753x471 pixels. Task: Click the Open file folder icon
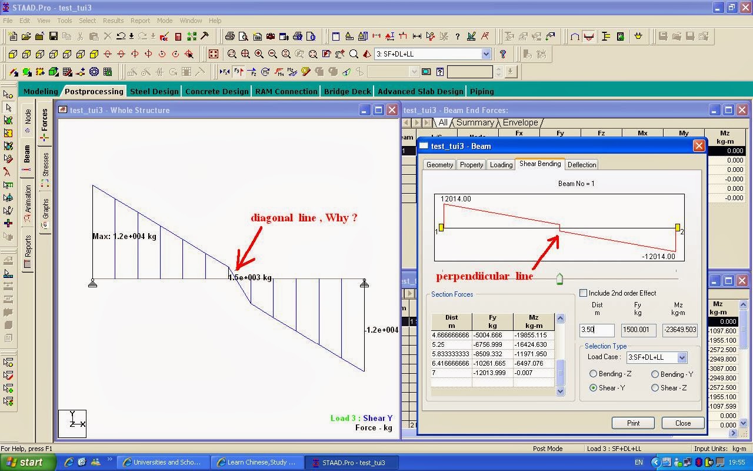click(x=26, y=37)
